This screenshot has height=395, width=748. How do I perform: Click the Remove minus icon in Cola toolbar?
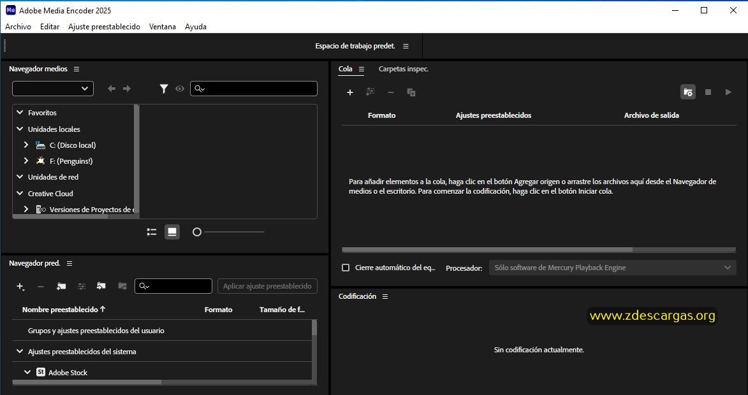[x=391, y=92]
